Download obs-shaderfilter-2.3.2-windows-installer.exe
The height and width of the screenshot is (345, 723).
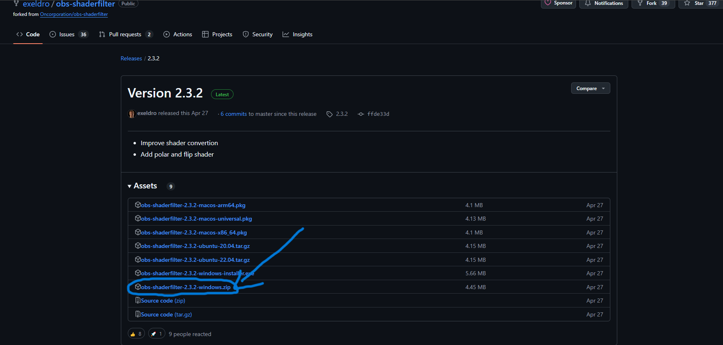coord(198,273)
